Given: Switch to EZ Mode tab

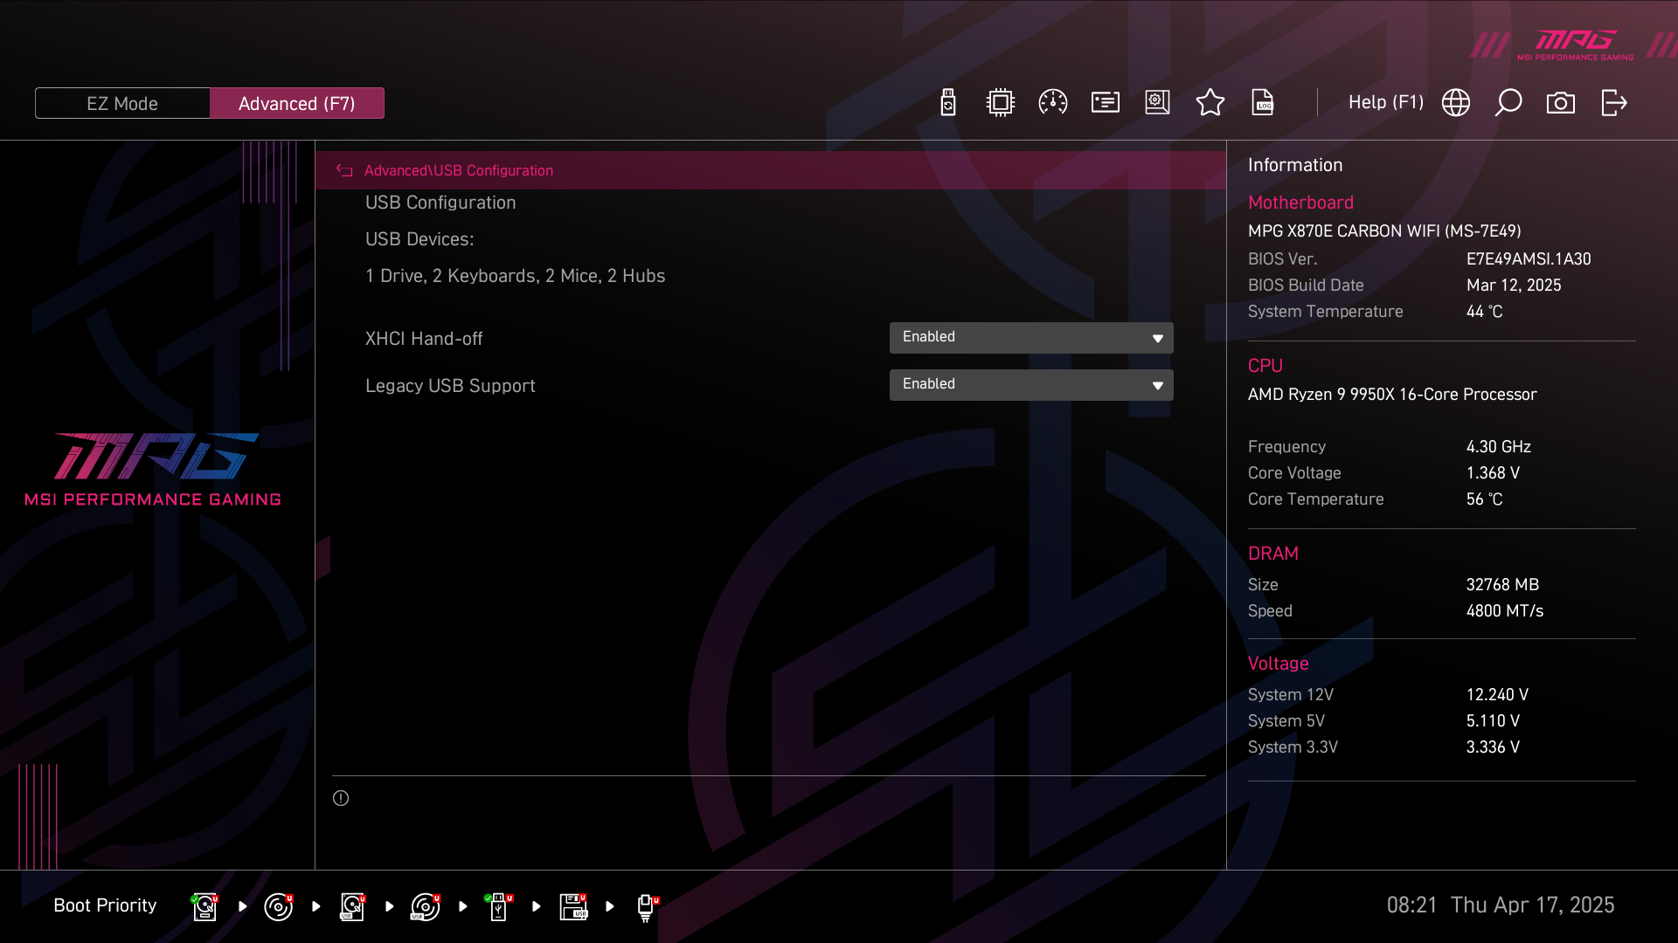Looking at the screenshot, I should (x=122, y=103).
